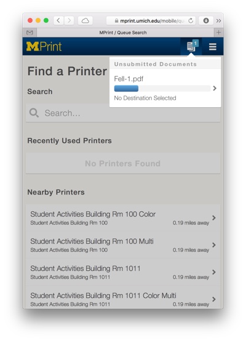246x341 pixels.
Task: Open the iCloud tabs button
Action: [x=85, y=21]
